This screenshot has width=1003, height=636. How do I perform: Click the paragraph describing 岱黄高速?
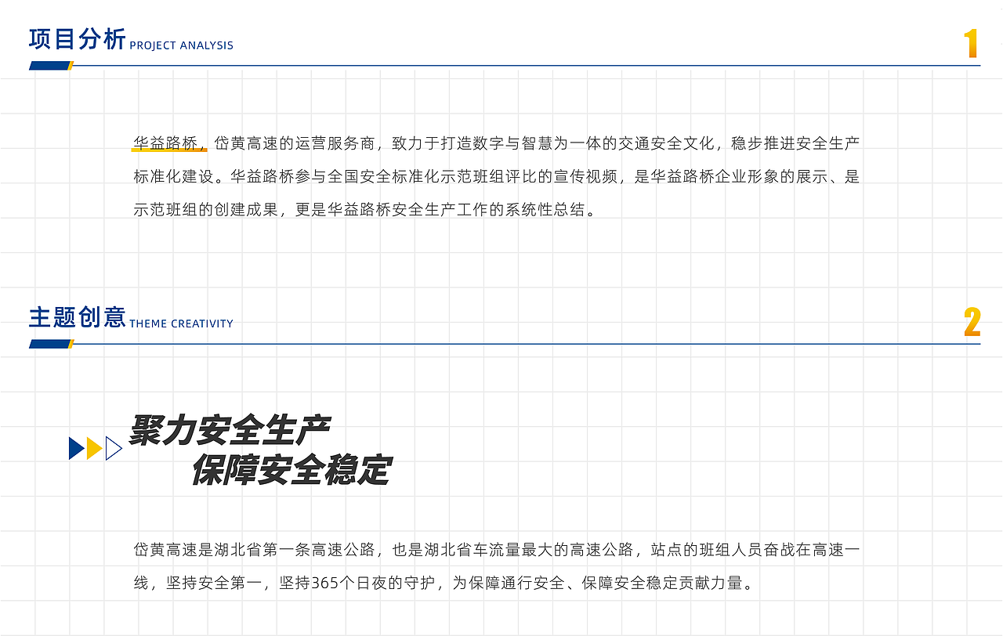pyautogui.click(x=494, y=567)
